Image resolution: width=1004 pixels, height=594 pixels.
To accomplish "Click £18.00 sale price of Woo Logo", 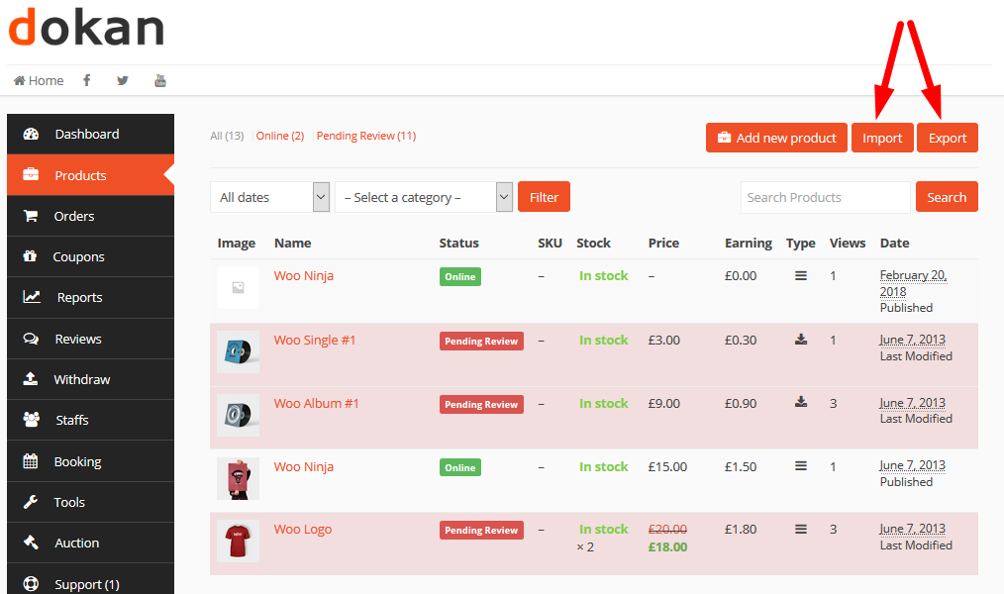I will pyautogui.click(x=667, y=547).
